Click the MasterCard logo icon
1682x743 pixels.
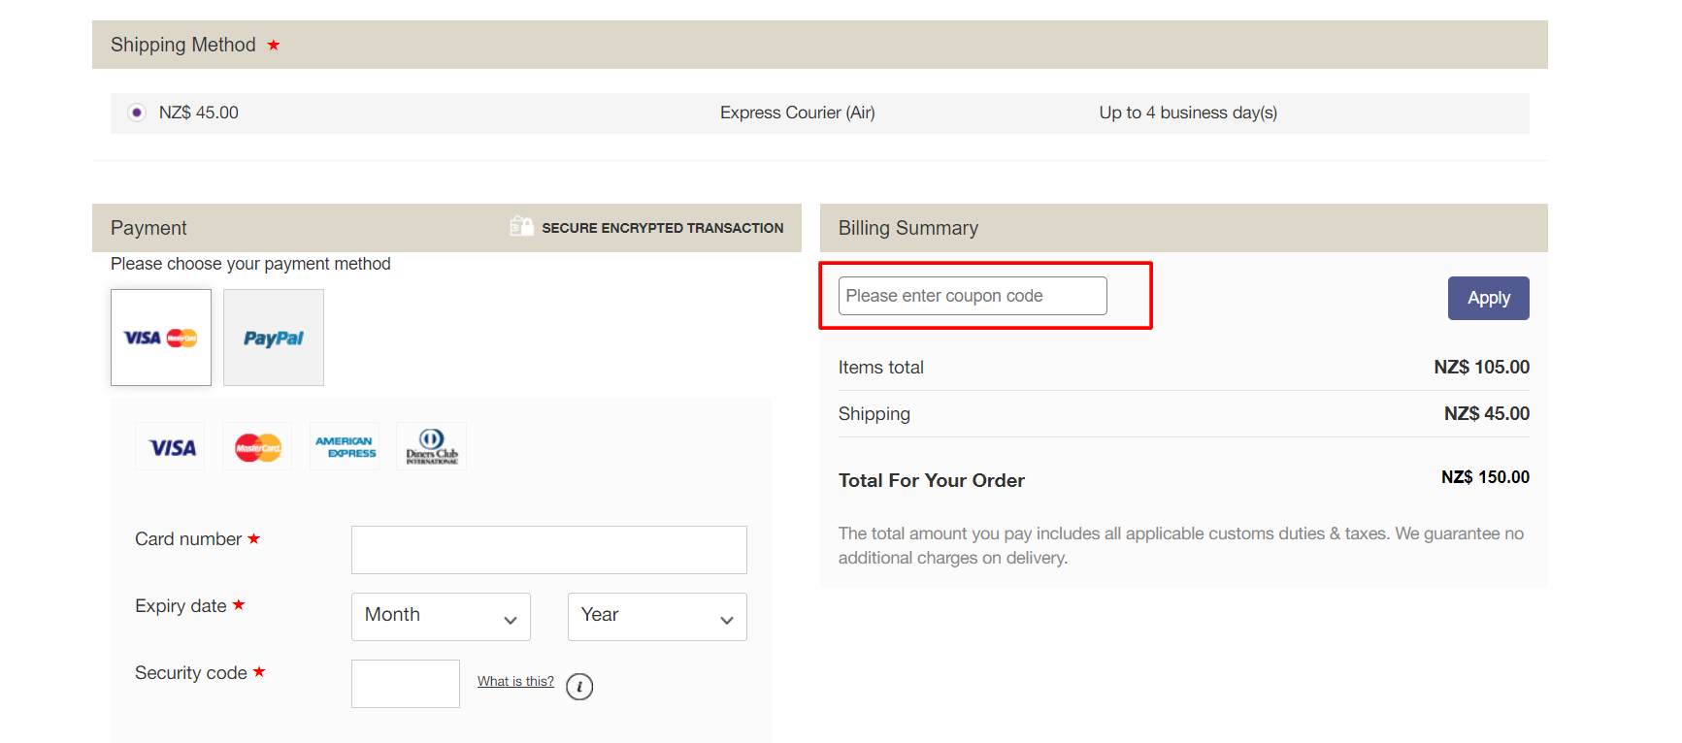(257, 446)
